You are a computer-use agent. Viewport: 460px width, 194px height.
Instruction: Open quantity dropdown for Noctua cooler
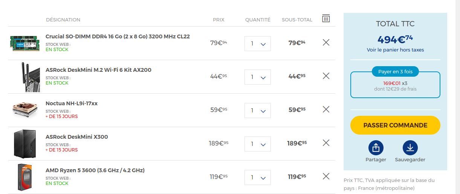(258, 111)
